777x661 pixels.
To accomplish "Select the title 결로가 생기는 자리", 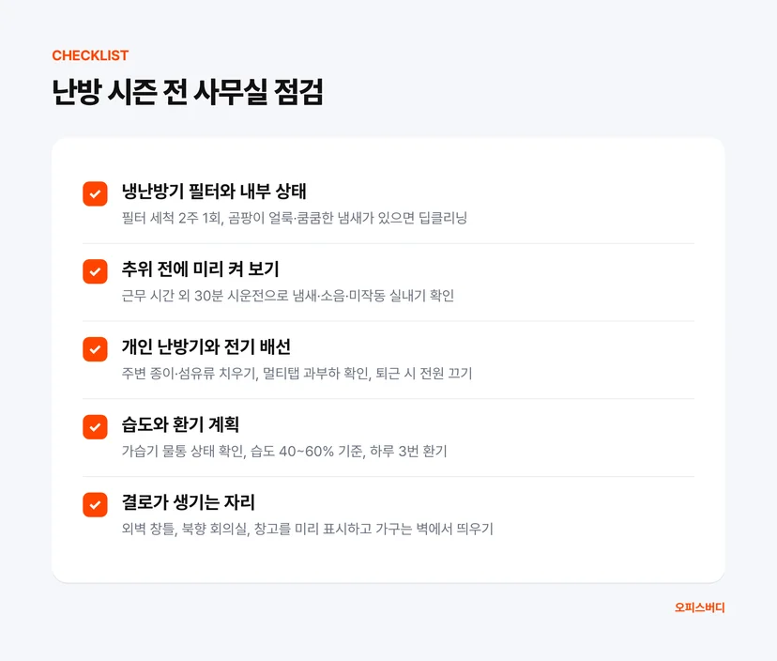I will (189, 502).
